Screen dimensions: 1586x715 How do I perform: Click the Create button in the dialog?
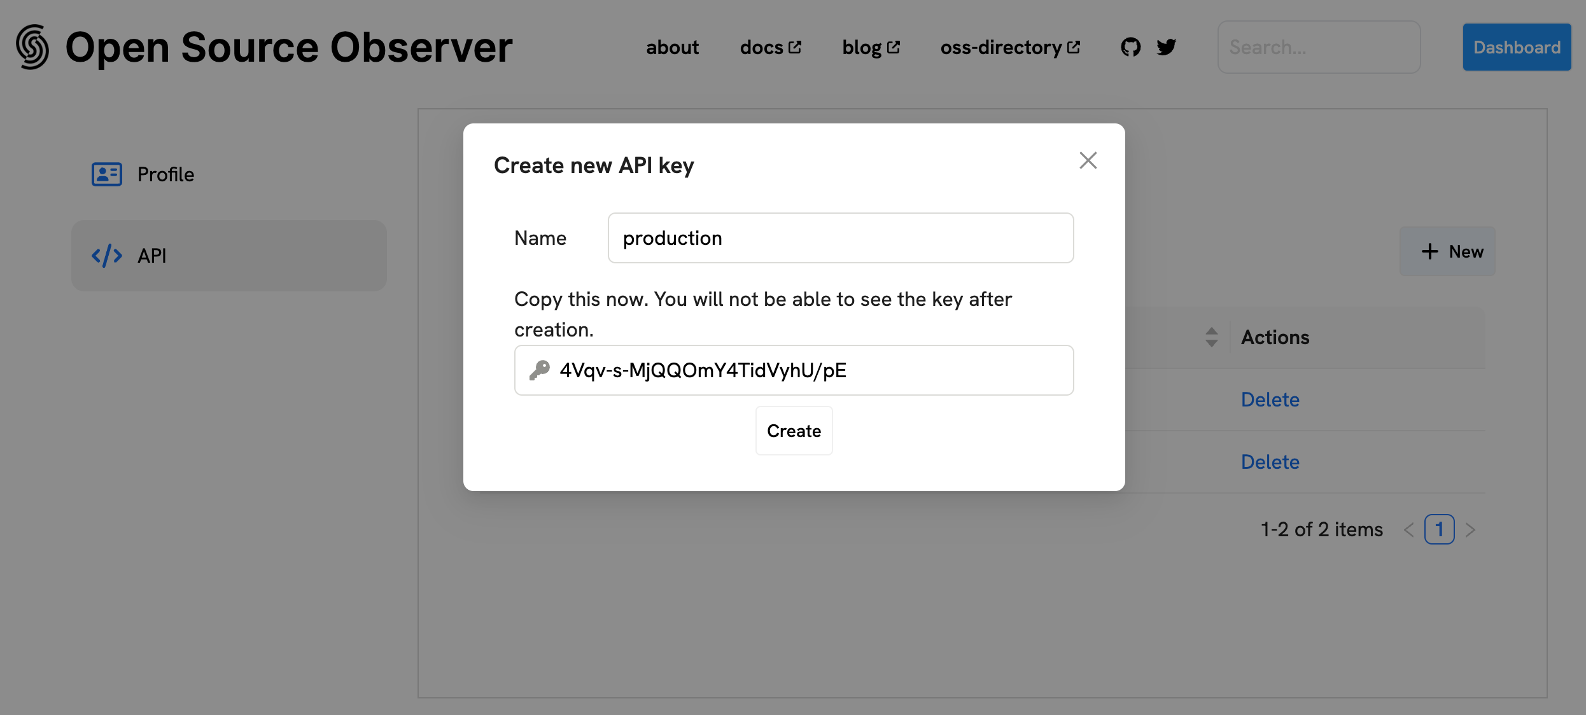point(794,431)
